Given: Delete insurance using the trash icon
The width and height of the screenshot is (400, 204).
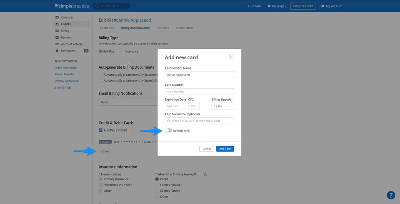Looking at the screenshot, I should (x=205, y=174).
